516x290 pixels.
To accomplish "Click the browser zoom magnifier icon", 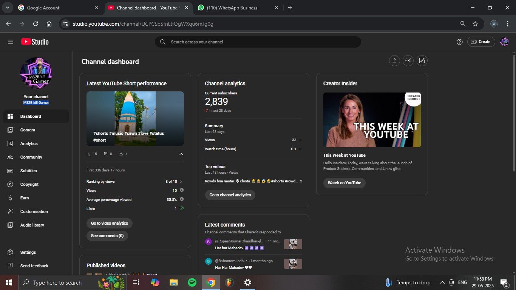I will [463, 24].
